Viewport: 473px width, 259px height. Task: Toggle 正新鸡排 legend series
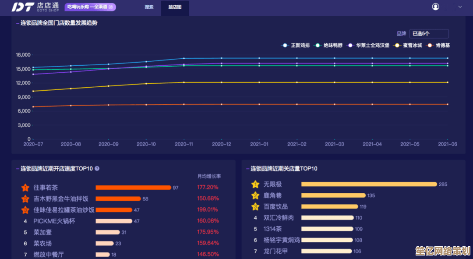point(295,45)
